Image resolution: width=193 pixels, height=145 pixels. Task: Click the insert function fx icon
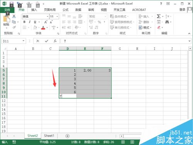55,41
